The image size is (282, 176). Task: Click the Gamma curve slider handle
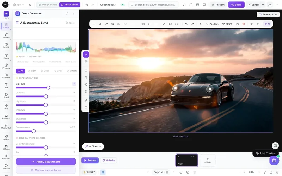[33, 131]
